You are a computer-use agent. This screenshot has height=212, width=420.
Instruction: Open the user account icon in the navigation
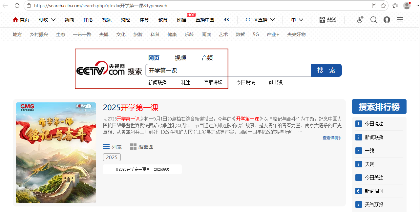click(x=387, y=20)
